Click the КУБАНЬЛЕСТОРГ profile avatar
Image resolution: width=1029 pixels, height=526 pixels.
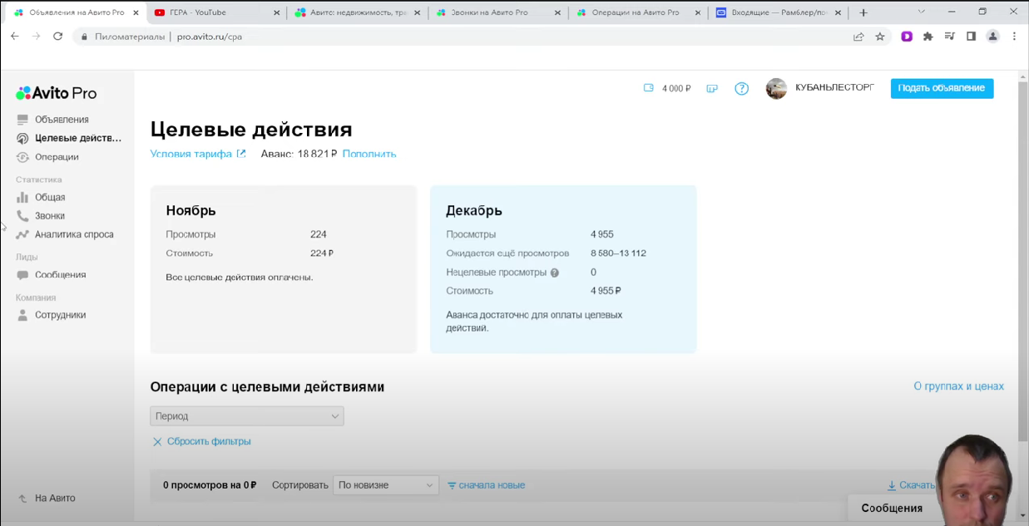(776, 89)
